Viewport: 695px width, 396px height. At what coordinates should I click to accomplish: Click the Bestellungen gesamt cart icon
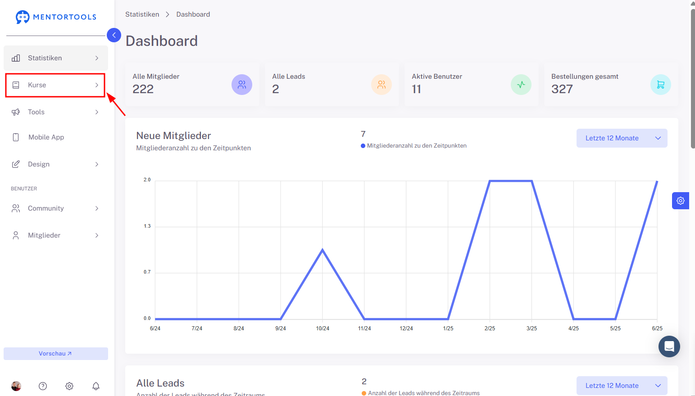click(661, 85)
